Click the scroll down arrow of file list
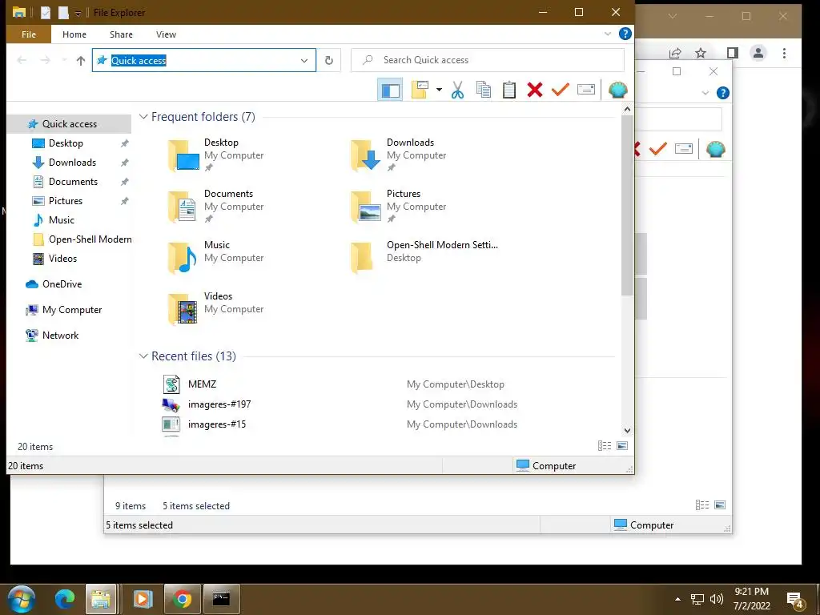The width and height of the screenshot is (820, 615). (627, 430)
